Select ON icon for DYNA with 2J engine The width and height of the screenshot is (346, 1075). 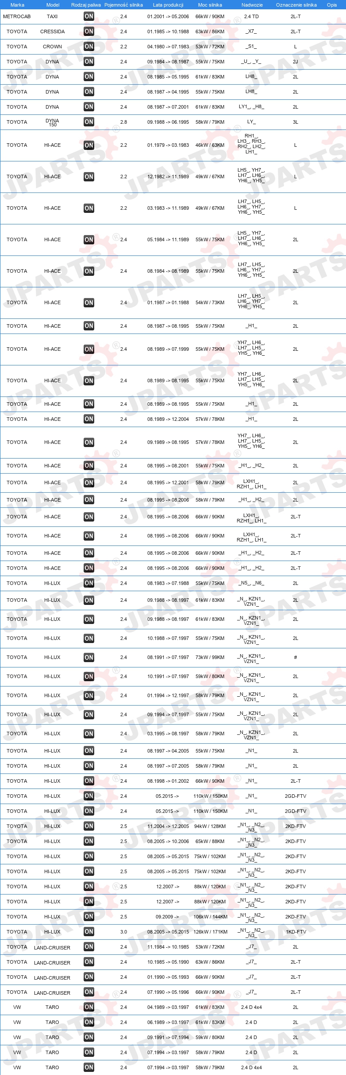(88, 62)
